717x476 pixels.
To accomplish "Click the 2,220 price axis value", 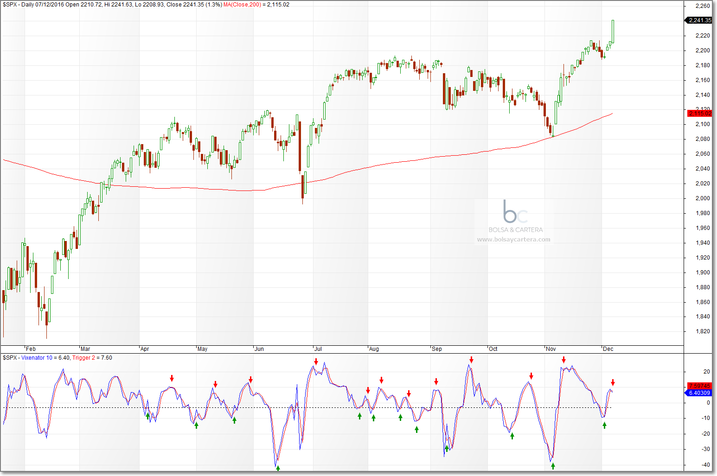I will pos(703,36).
